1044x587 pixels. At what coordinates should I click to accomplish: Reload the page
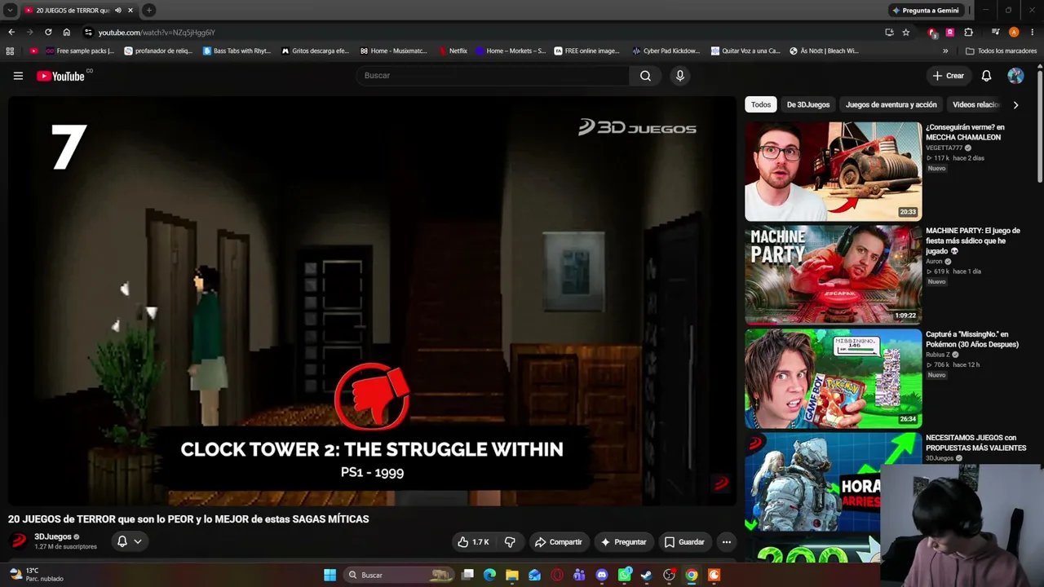coord(48,33)
